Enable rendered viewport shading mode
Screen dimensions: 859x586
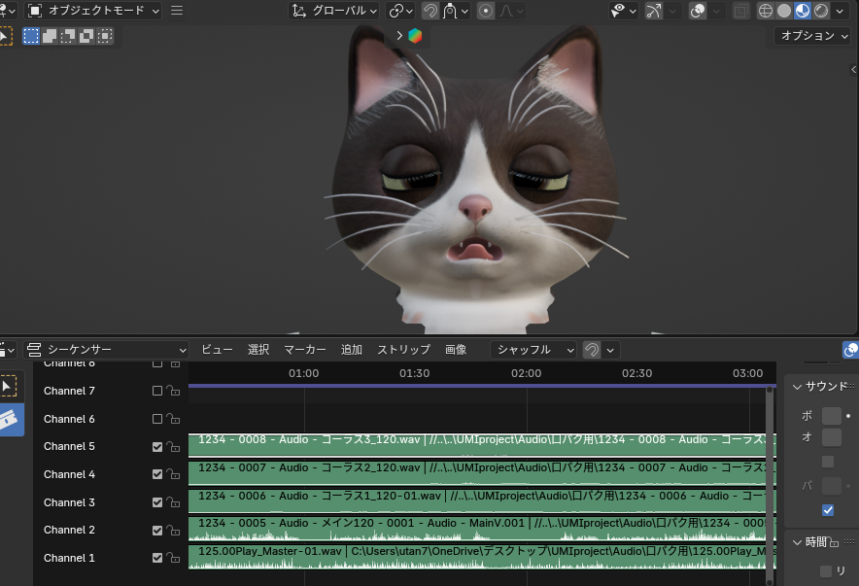coord(821,11)
